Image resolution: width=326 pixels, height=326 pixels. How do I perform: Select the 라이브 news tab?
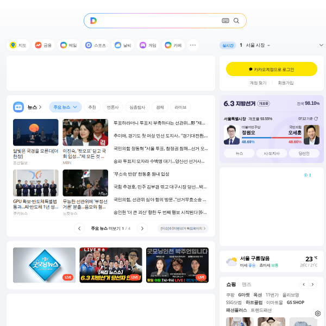(x=180, y=107)
